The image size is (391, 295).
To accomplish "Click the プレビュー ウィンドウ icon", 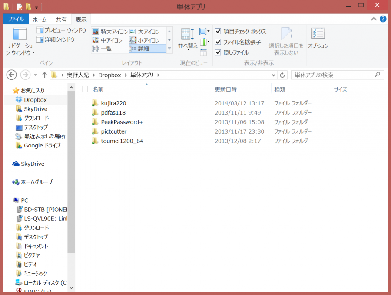I will point(40,30).
